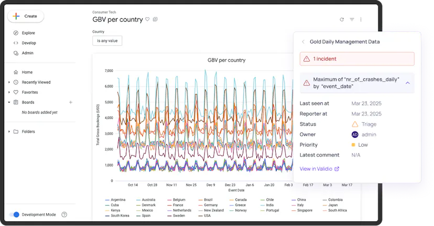The width and height of the screenshot is (434, 226).
Task: Go to the Admin section
Action: coord(27,53)
